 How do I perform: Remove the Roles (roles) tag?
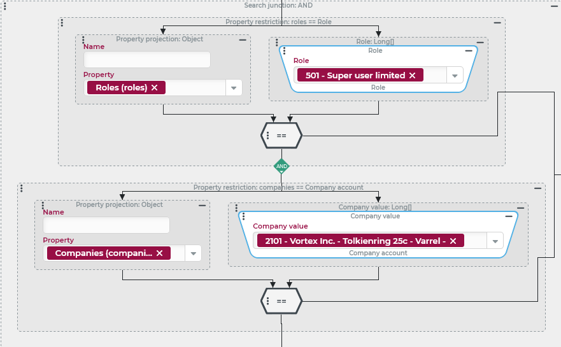point(155,88)
